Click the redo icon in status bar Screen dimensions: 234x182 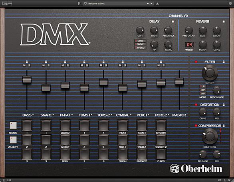pos(229,180)
